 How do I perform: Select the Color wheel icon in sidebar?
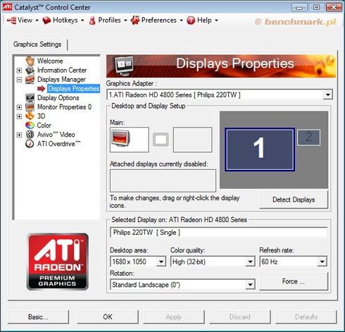click(30, 125)
